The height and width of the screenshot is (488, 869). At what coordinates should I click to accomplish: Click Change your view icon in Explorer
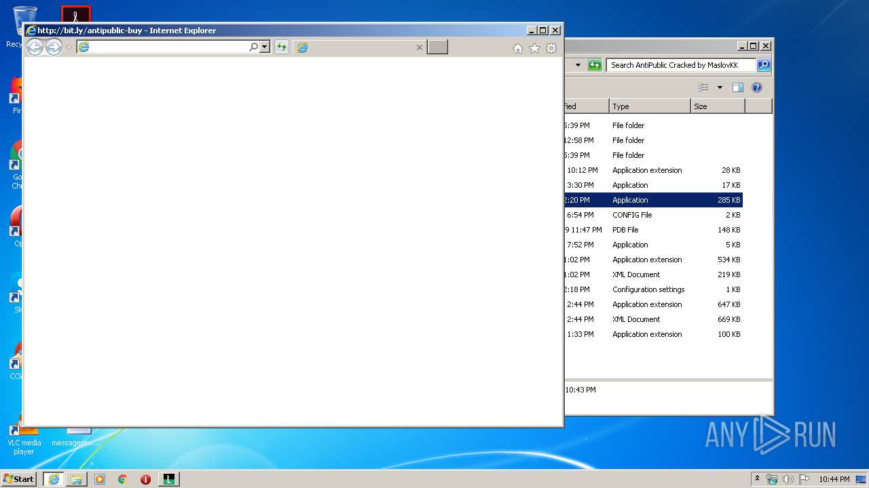click(x=703, y=87)
